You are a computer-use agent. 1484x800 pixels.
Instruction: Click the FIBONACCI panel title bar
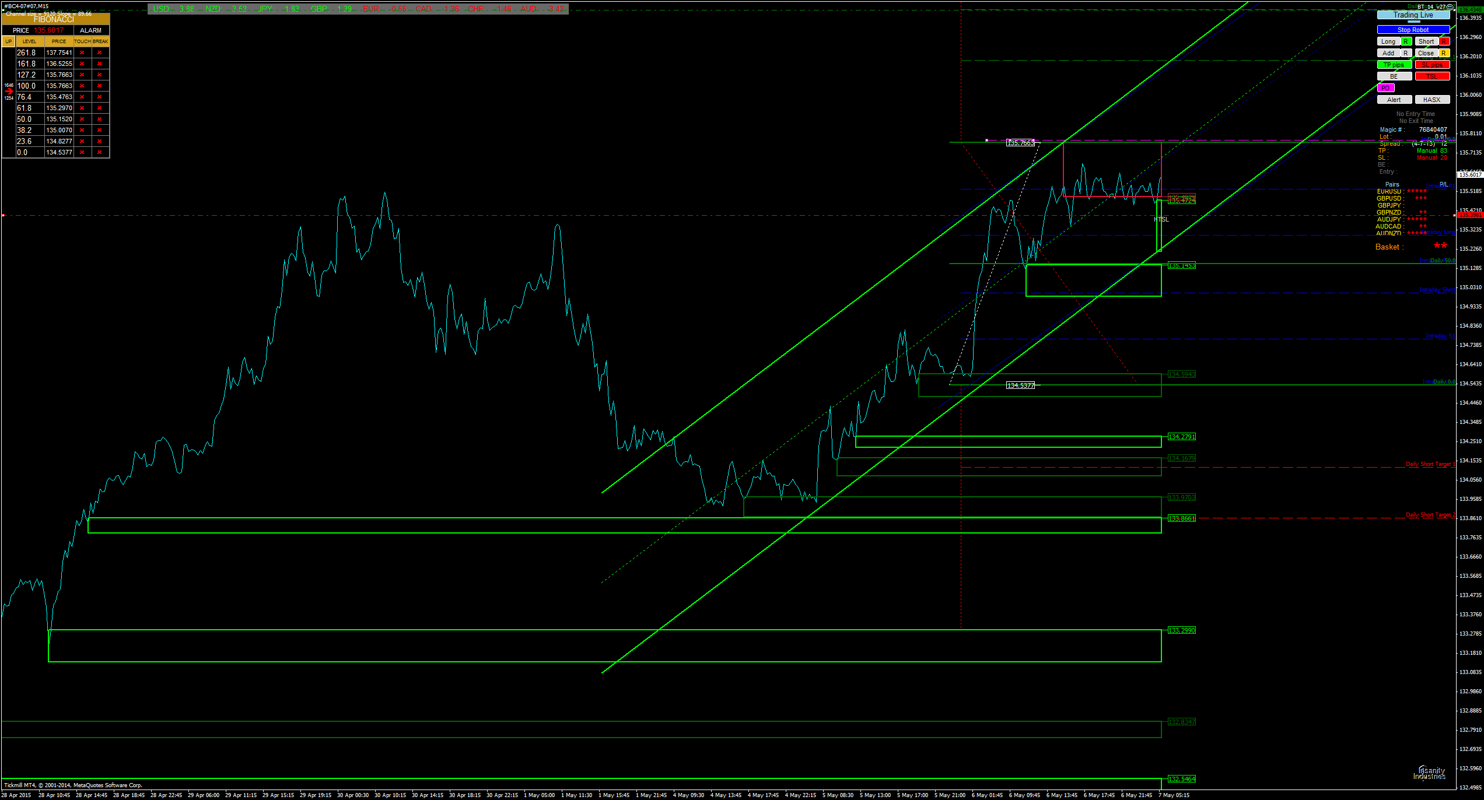click(x=55, y=20)
